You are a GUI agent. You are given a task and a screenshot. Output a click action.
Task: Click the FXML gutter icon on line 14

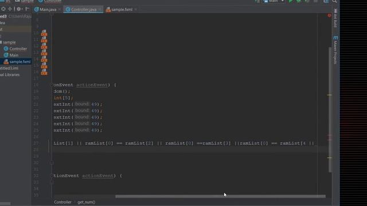click(44, 59)
